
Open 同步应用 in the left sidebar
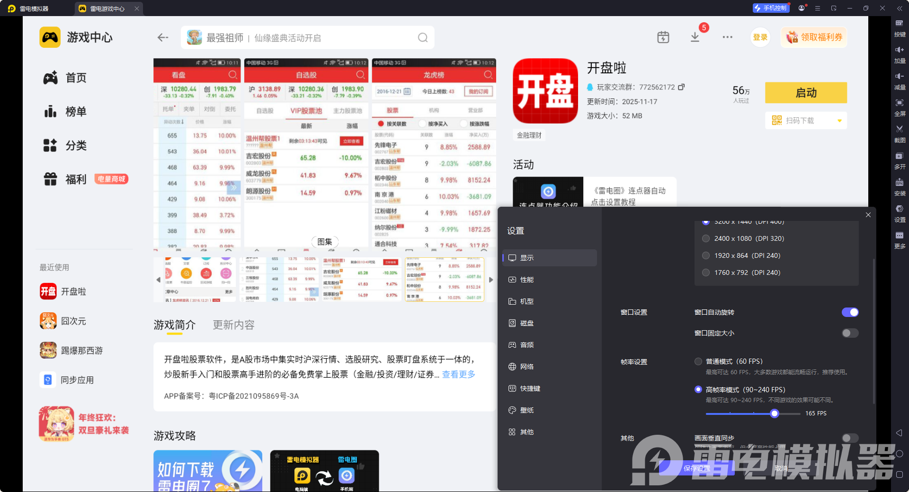coord(67,380)
